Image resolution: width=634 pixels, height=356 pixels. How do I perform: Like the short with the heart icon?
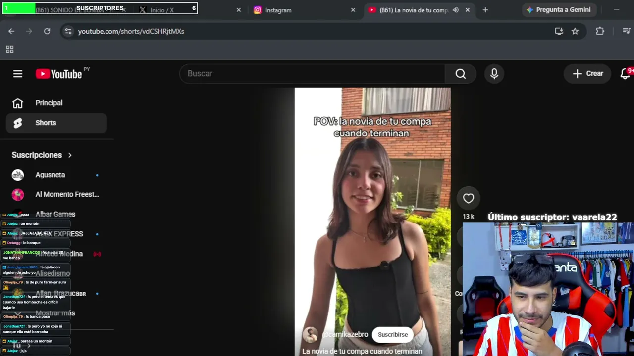coord(469,199)
